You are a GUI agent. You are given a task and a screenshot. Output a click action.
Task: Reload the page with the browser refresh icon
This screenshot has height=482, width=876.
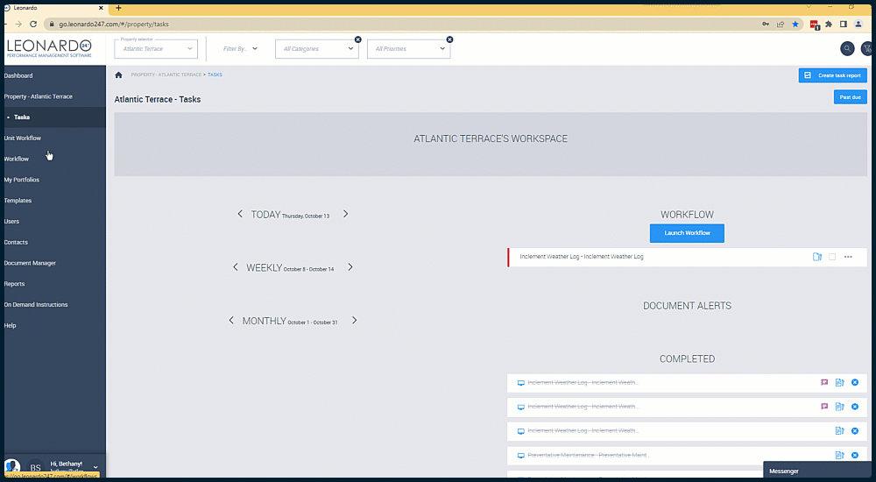[x=33, y=24]
